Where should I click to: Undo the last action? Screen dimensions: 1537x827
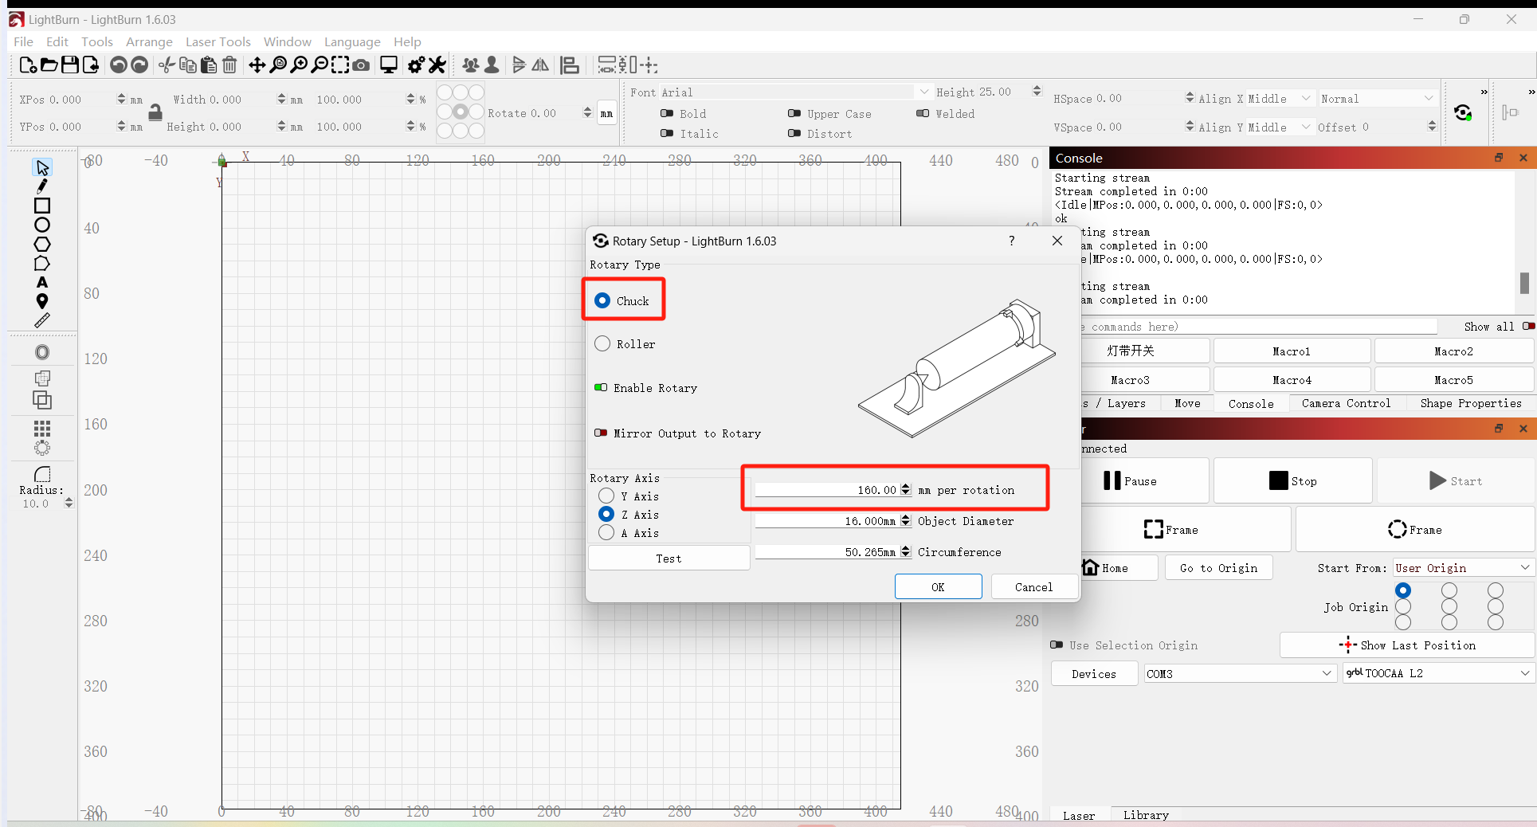(119, 65)
